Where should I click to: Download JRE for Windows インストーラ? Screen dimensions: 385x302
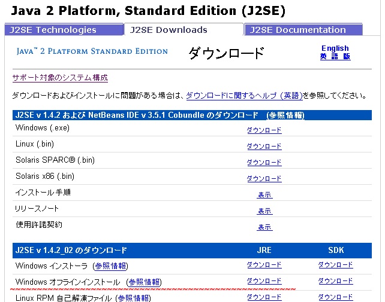pyautogui.click(x=264, y=265)
